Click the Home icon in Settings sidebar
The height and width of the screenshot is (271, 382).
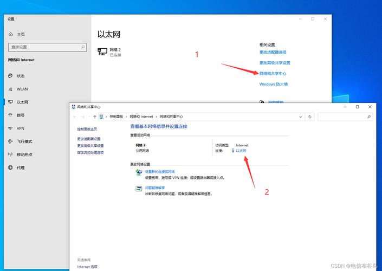(x=11, y=34)
